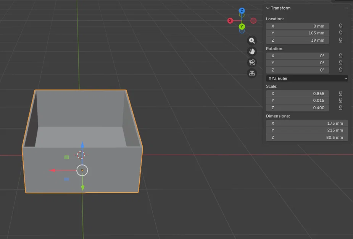Toggle lock for Location X
Image resolution: width=353 pixels, height=239 pixels.
pos(341,26)
